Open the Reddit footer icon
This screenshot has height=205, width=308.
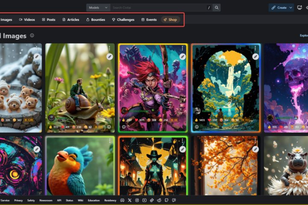point(159,200)
